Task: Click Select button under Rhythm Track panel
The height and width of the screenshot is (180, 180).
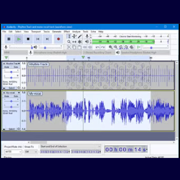Action: pyautogui.click(x=12, y=88)
